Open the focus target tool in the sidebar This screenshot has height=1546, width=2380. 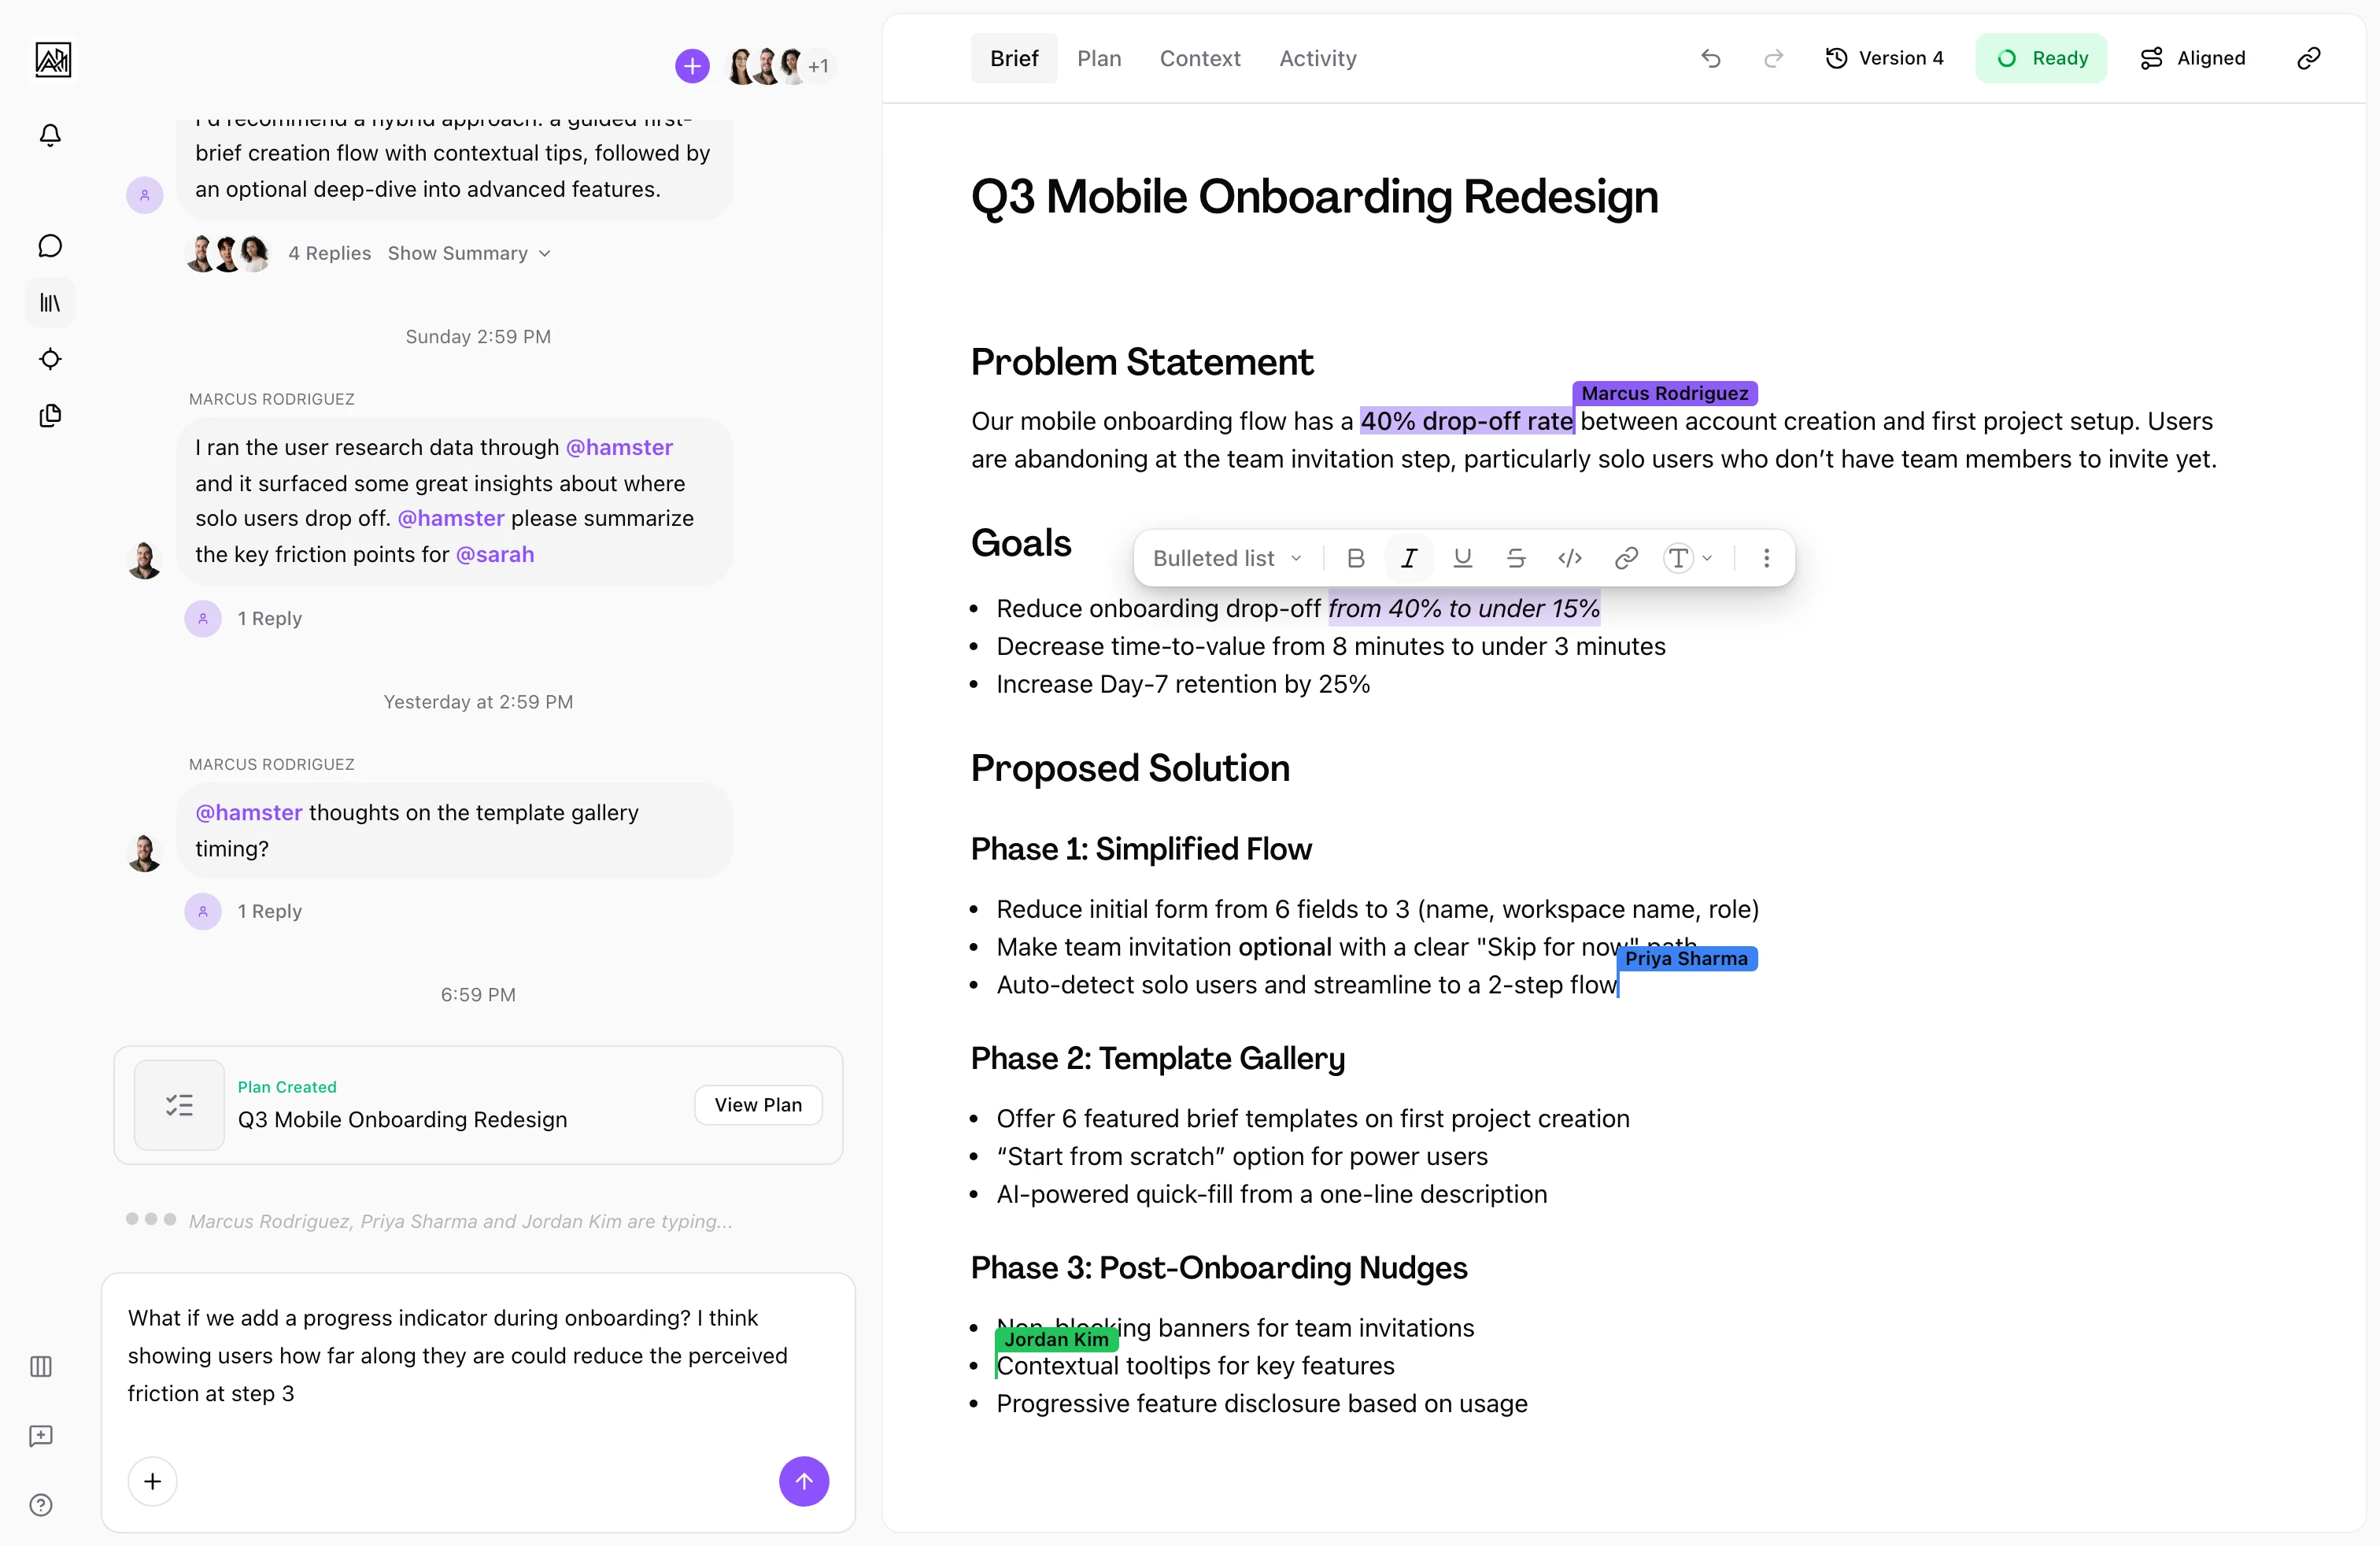click(50, 359)
